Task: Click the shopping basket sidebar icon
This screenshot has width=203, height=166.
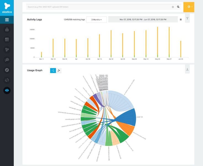Action: tap(7, 29)
